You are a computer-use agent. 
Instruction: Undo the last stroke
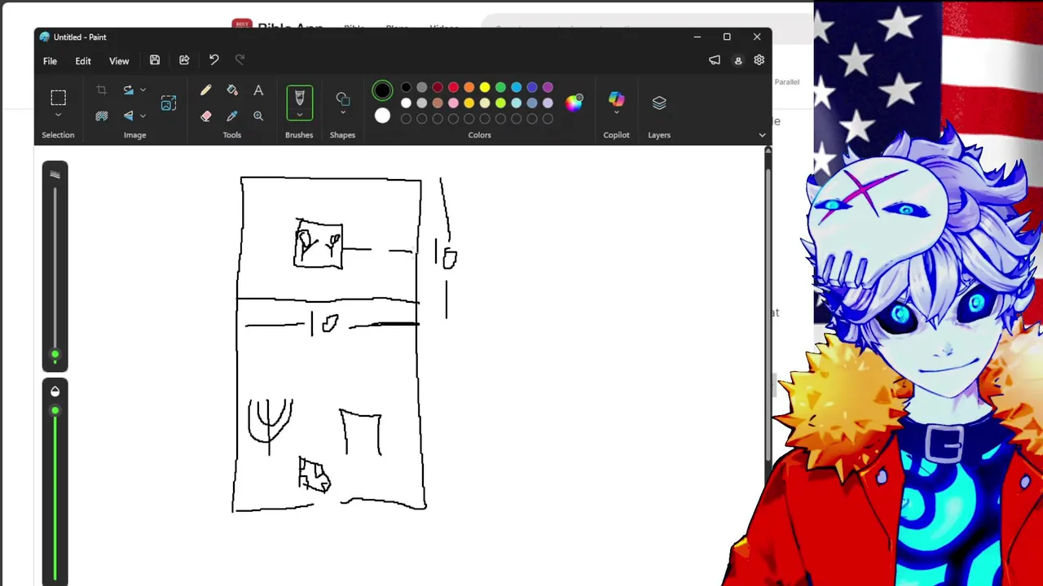[213, 60]
